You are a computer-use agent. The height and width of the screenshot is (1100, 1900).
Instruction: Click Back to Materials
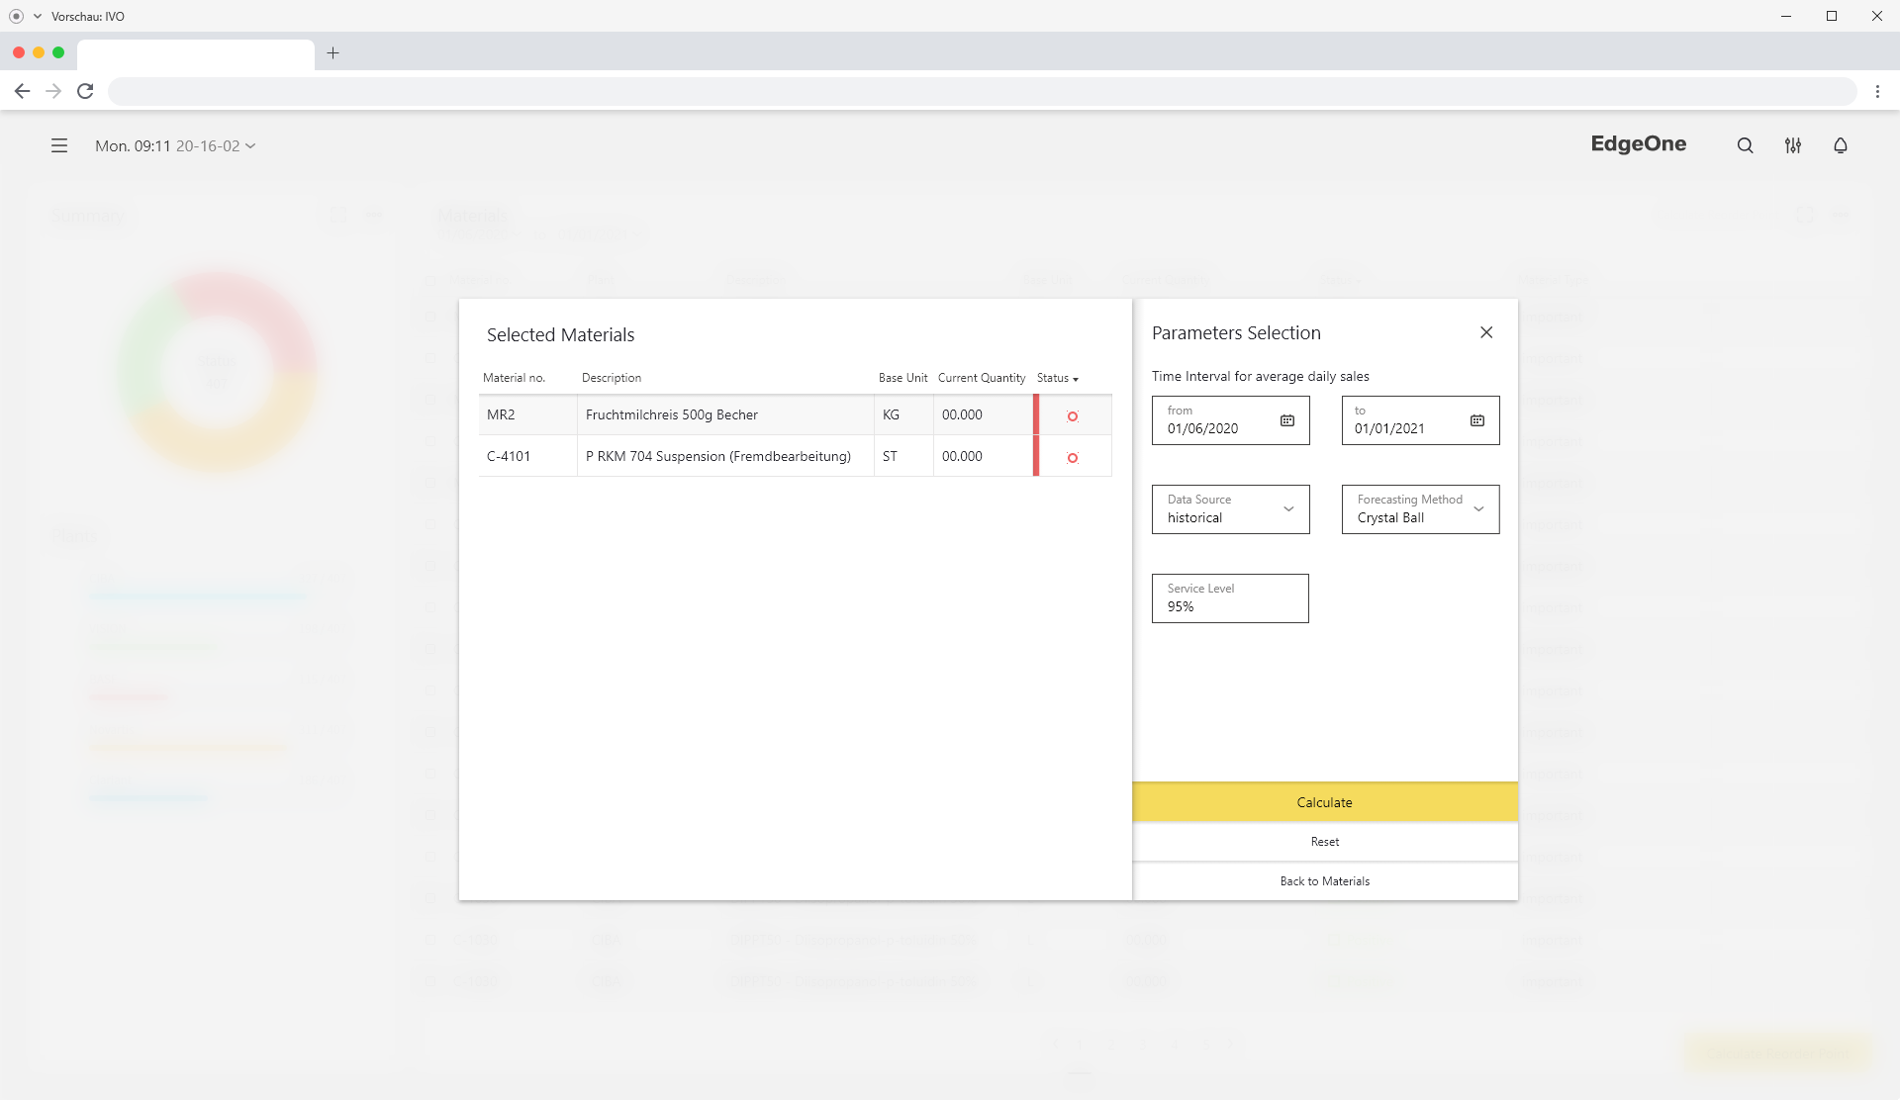[x=1324, y=881]
